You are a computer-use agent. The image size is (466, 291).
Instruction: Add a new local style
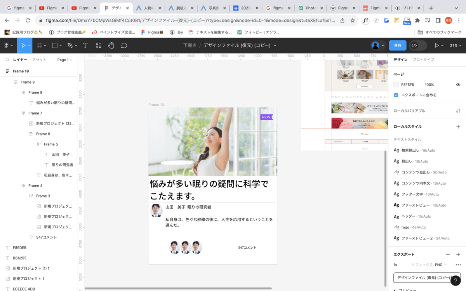click(x=458, y=127)
